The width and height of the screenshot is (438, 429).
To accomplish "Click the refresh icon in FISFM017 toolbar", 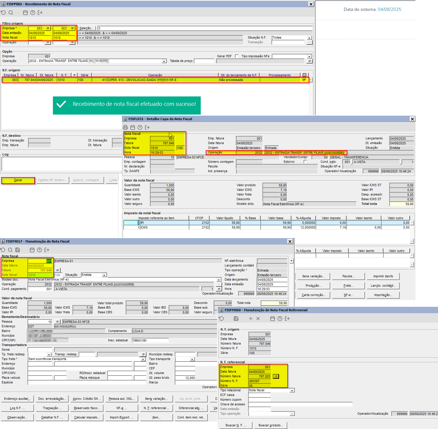I will [x=3, y=250].
